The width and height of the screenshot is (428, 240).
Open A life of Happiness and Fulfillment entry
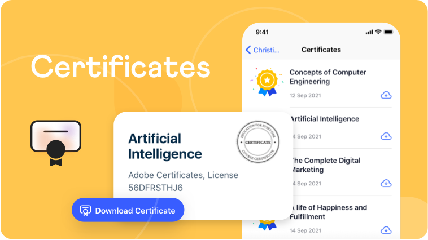tap(327, 212)
